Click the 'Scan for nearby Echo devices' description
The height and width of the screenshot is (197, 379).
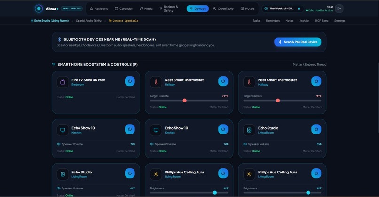[x=135, y=45]
